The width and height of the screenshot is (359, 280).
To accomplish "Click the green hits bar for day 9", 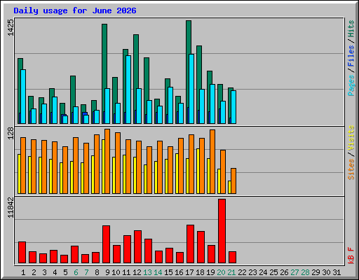I will 104,56.
